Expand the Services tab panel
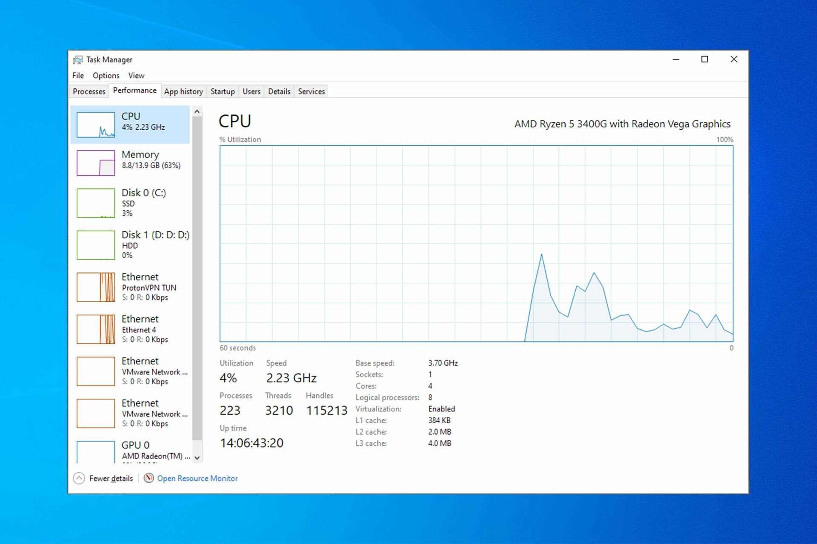 coord(310,92)
